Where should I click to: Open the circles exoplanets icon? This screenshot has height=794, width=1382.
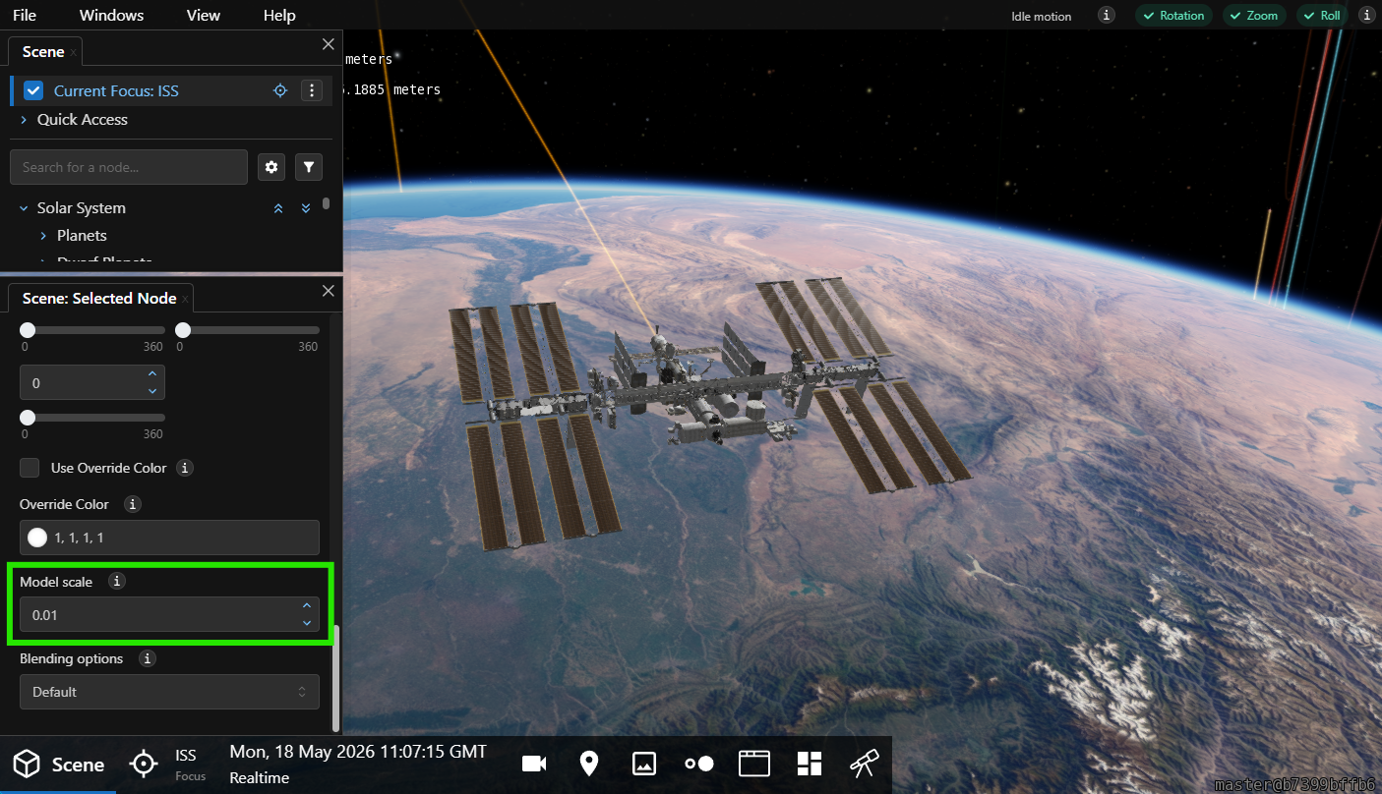click(699, 764)
